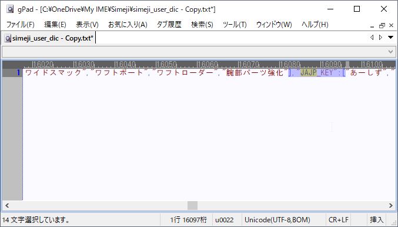Click the horizontal scrollbar left arrow
The width and height of the screenshot is (398, 227).
pyautogui.click(x=7, y=205)
